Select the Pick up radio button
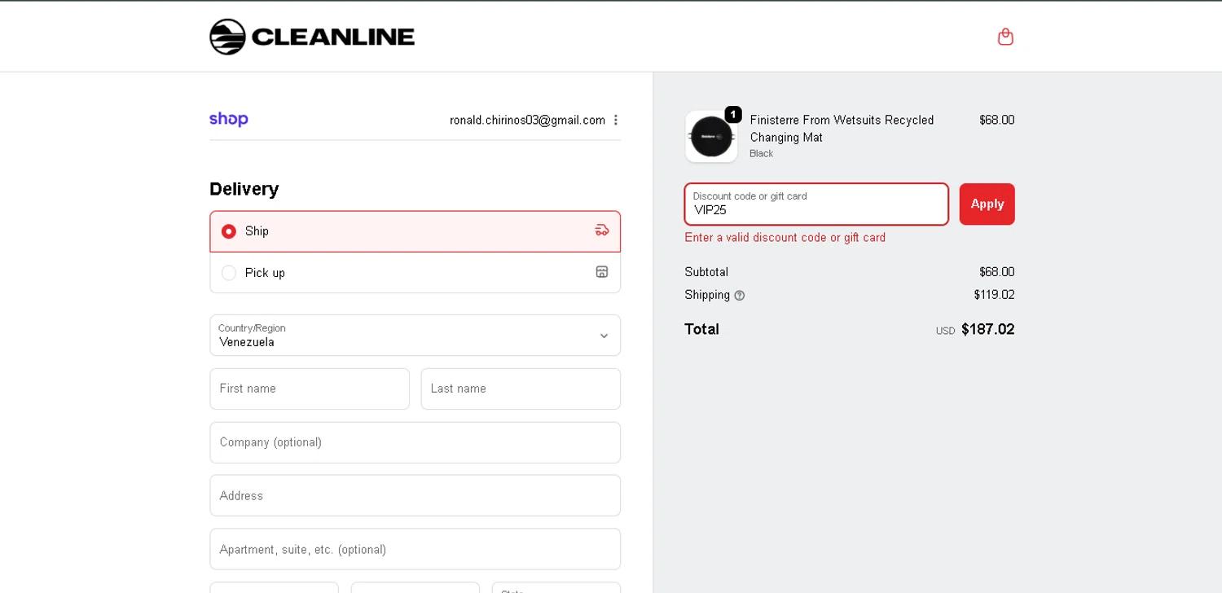Viewport: 1222px width, 593px height. pos(229,273)
